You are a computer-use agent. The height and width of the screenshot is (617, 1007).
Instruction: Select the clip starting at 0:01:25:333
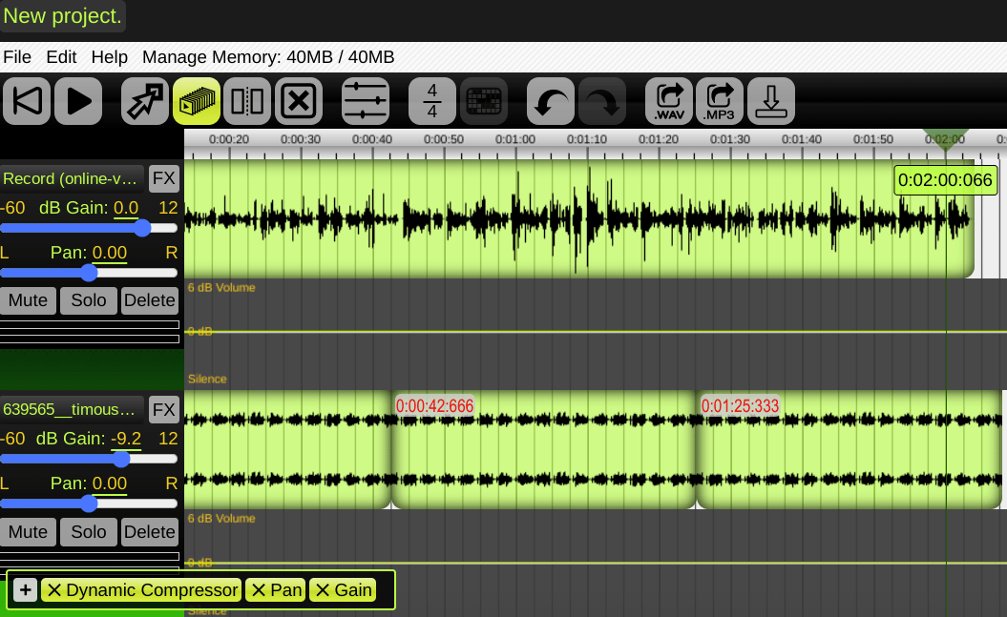[849, 449]
